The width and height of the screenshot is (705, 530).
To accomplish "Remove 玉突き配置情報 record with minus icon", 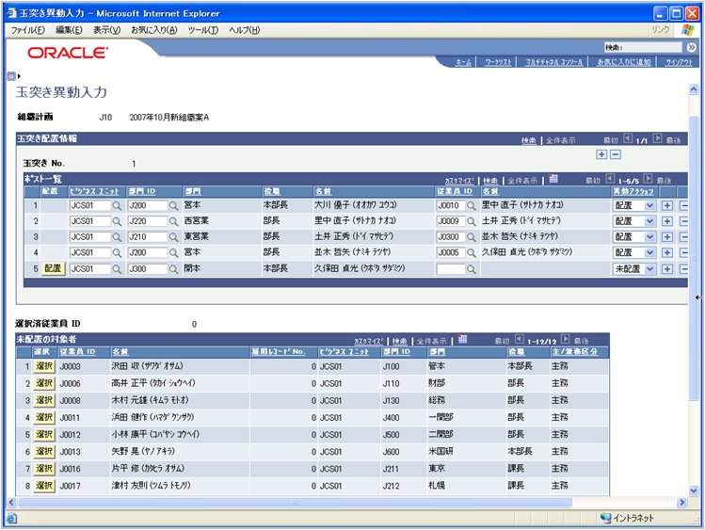I will pyautogui.click(x=616, y=154).
